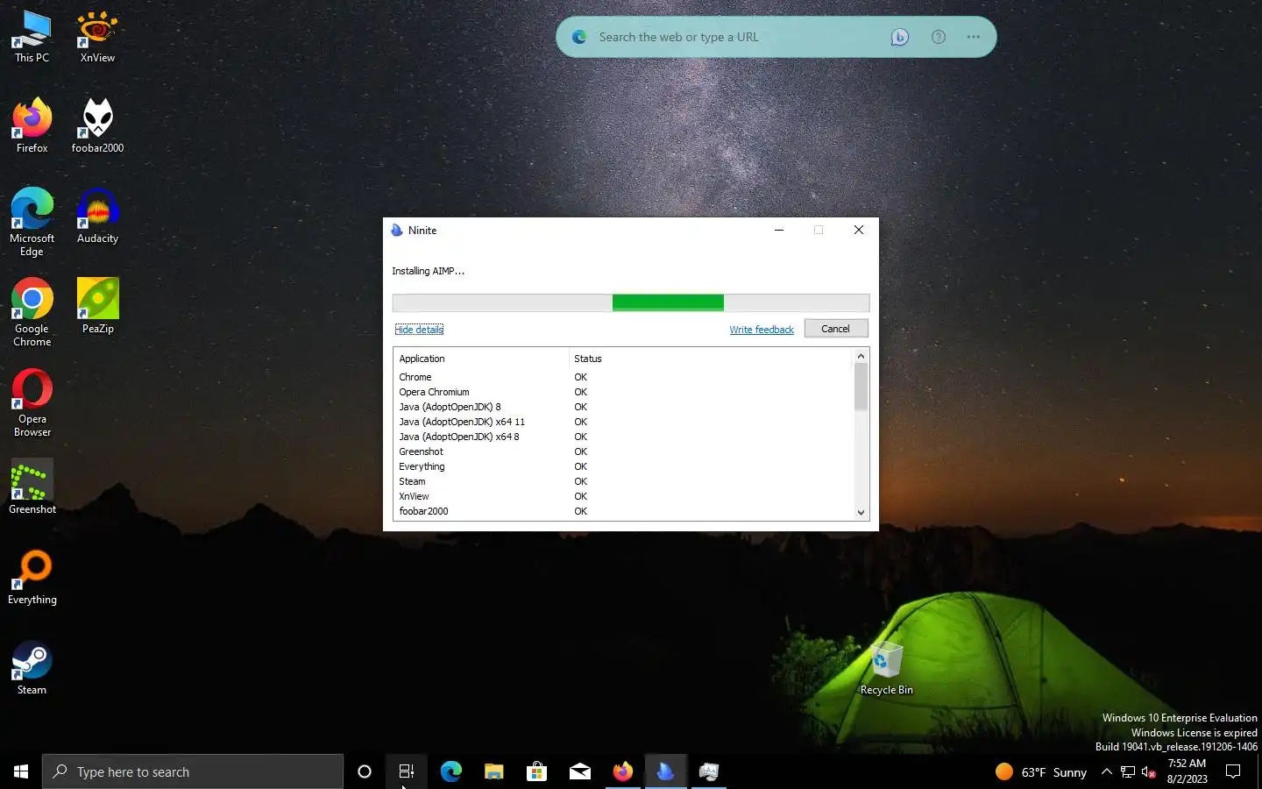1262x789 pixels.
Task: Open Microsoft Edge desktop shortcut
Action: tap(32, 223)
